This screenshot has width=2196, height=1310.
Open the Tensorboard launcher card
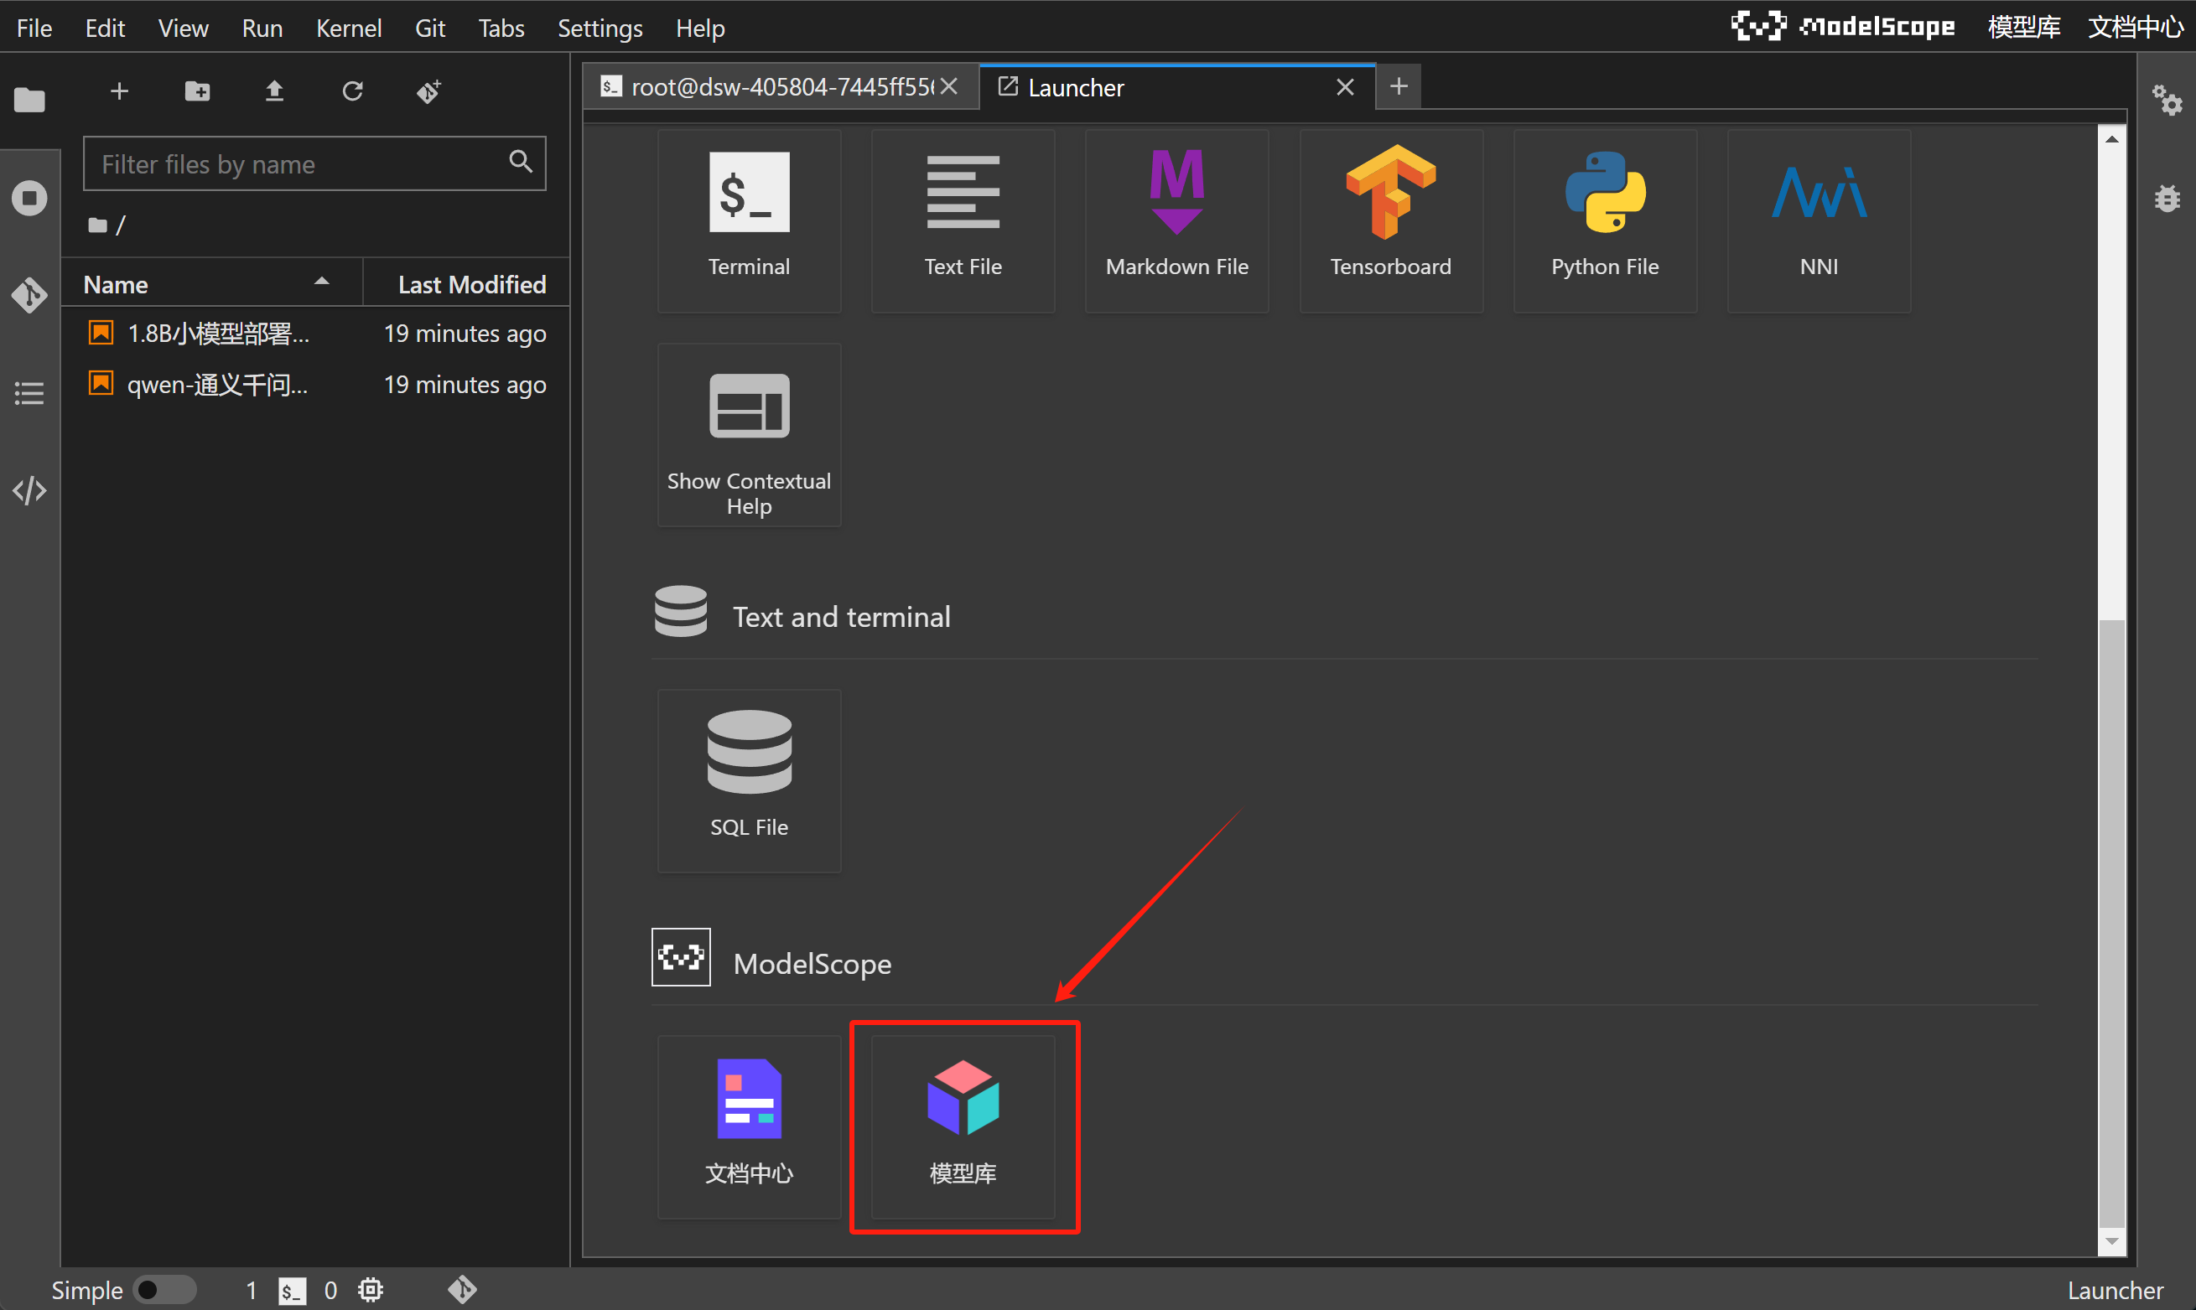click(1390, 220)
